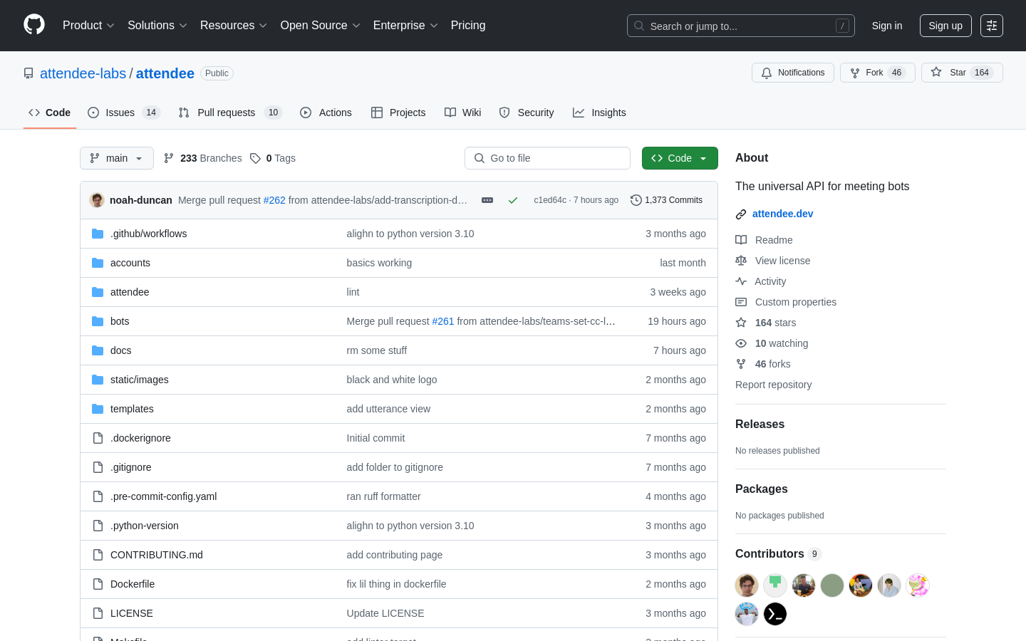
Task: Open the commits history clock icon
Action: point(636,200)
